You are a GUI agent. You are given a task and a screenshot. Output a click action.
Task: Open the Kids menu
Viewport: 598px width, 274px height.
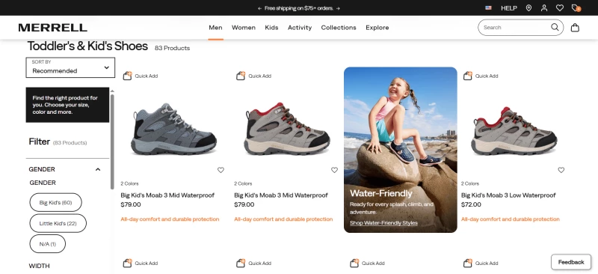pos(271,28)
